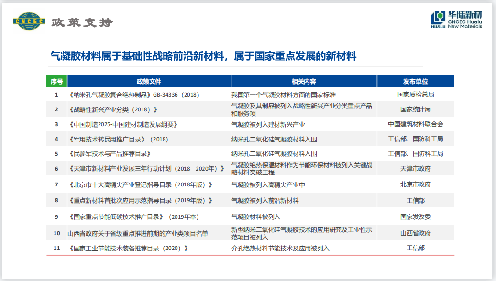Screen dimensions: 496x281
Task: Click the Hualu New Materials logo
Action: click(x=456, y=20)
